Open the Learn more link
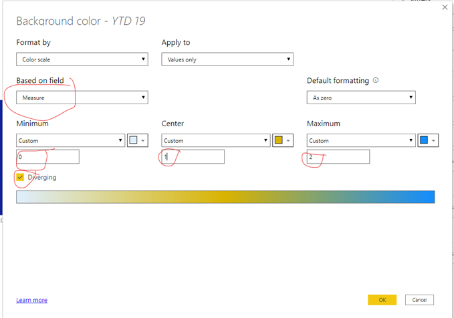The width and height of the screenshot is (454, 318). (x=32, y=300)
